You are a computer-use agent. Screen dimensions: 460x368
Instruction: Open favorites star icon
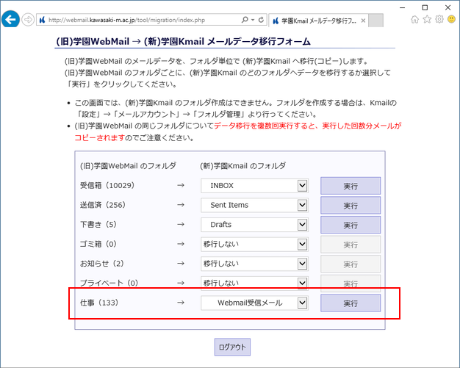pos(427,19)
